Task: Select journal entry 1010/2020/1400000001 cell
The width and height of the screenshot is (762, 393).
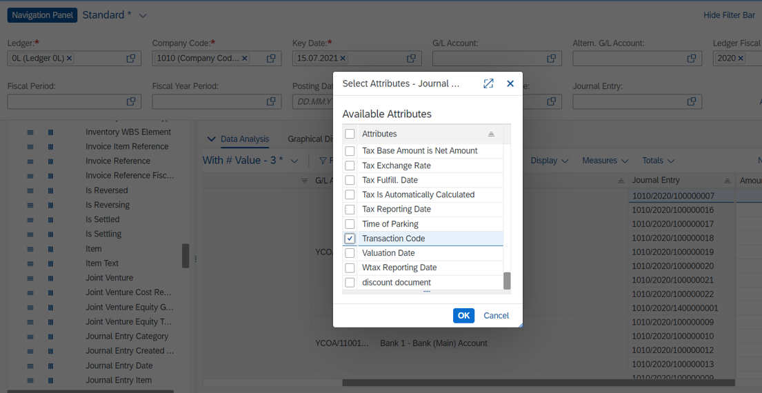Action: (680, 308)
